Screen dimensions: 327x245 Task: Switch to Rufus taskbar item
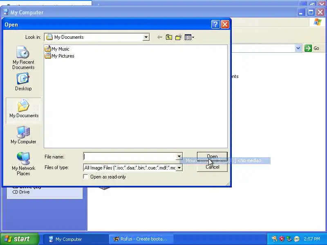pyautogui.click(x=141, y=239)
